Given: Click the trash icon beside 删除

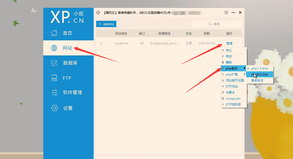Looking at the screenshot, I should [x=223, y=62].
